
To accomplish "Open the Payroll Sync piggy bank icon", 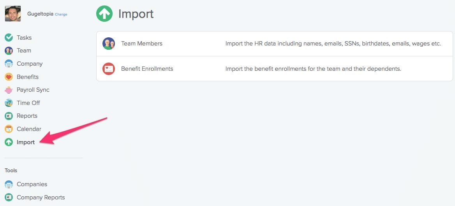I will pos(9,90).
